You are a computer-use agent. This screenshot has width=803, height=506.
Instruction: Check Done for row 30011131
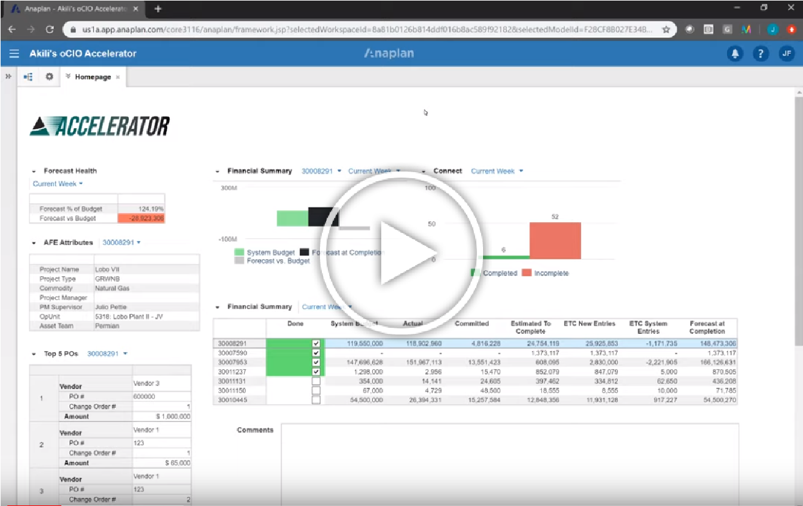pyautogui.click(x=316, y=381)
